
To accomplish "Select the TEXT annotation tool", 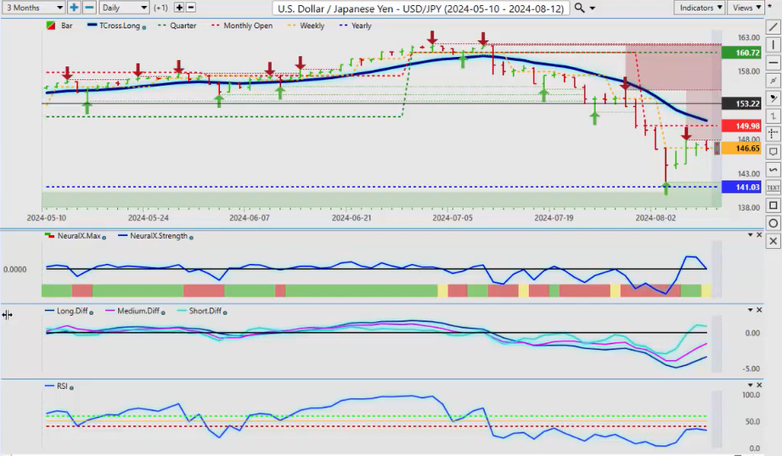I will tap(773, 187).
